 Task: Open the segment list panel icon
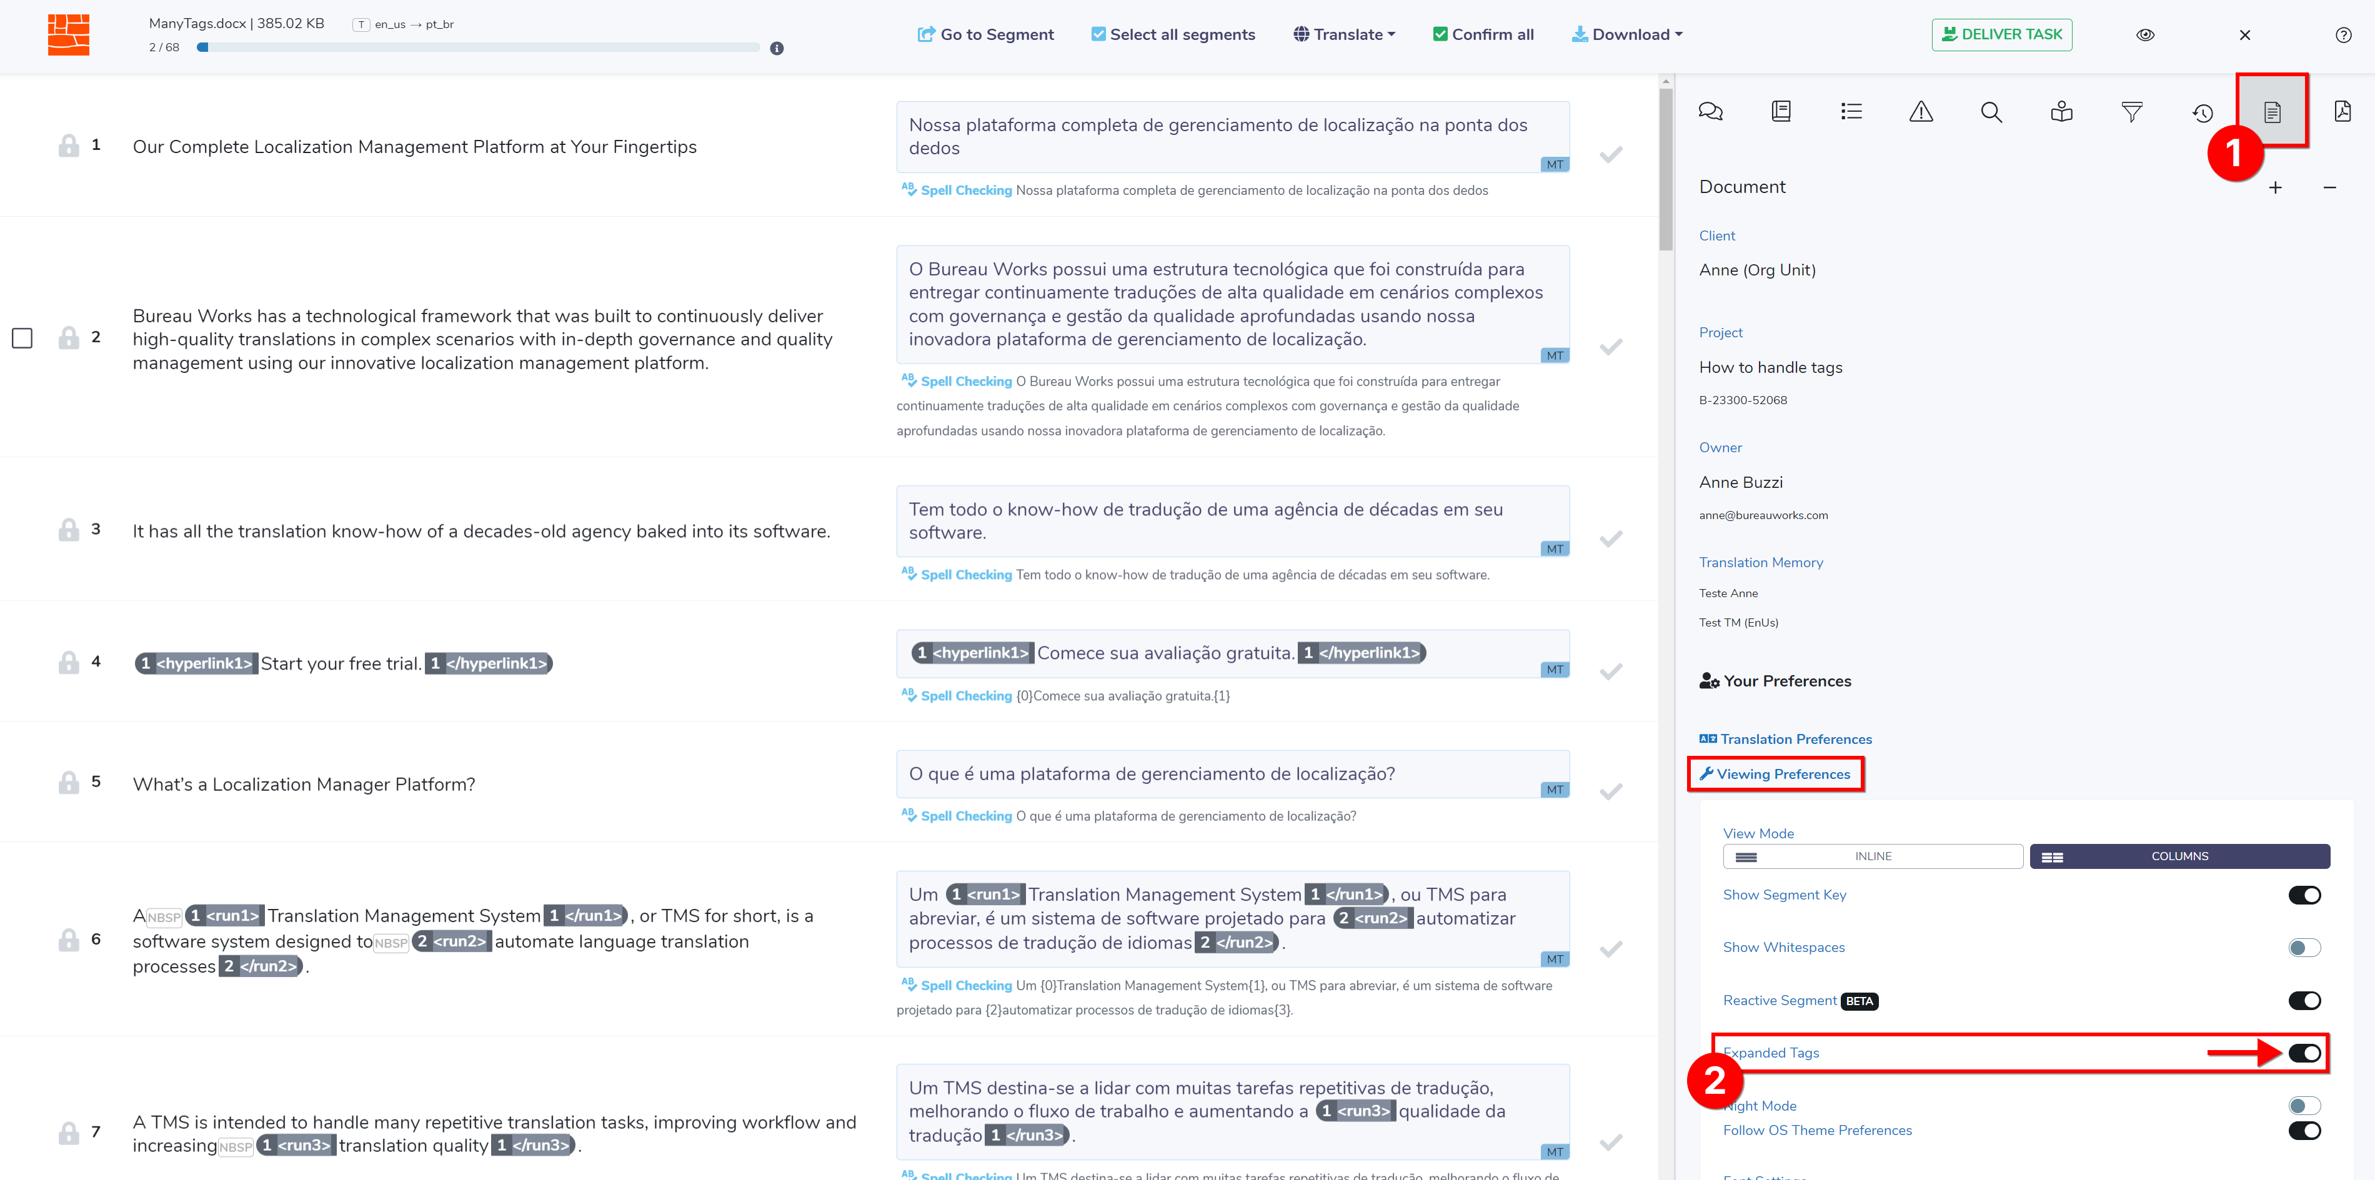tap(1850, 112)
